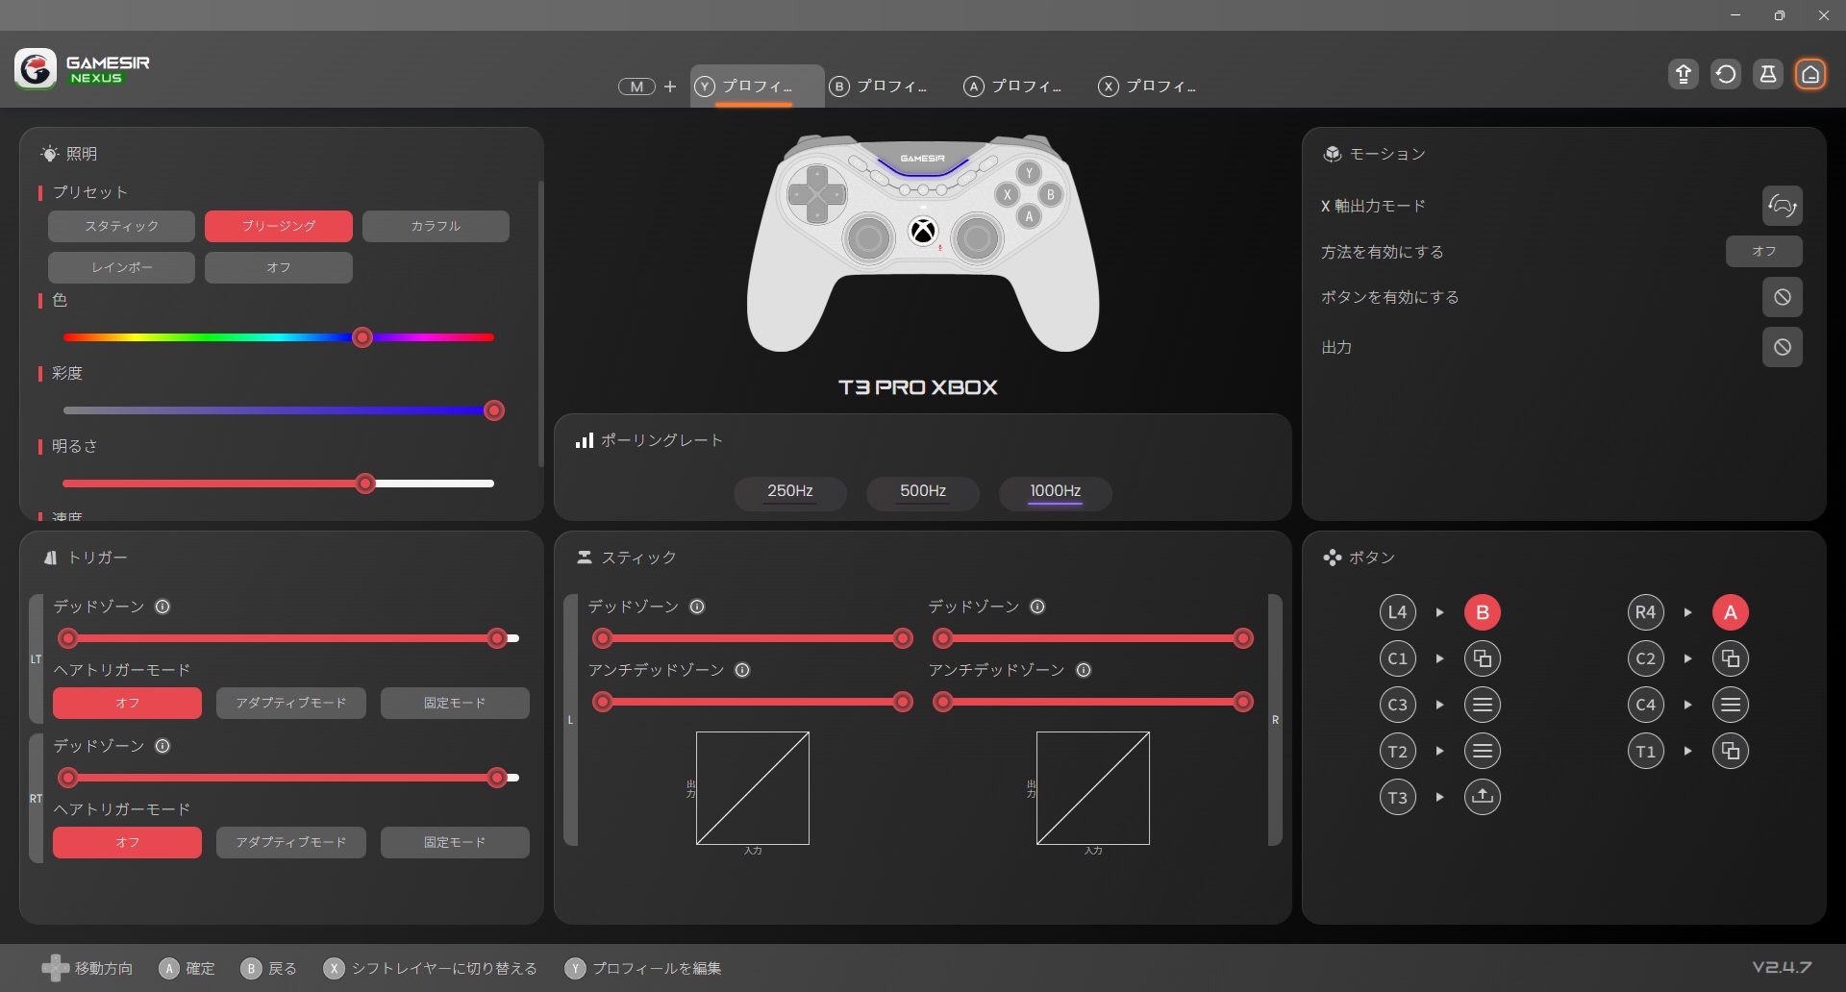Select the レインボー lighting preset
This screenshot has width=1846, height=992.
[121, 267]
